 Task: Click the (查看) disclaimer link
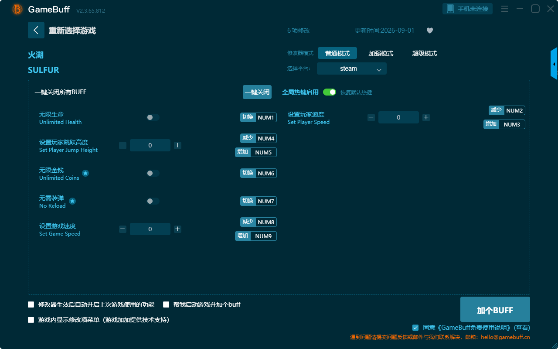pos(522,328)
